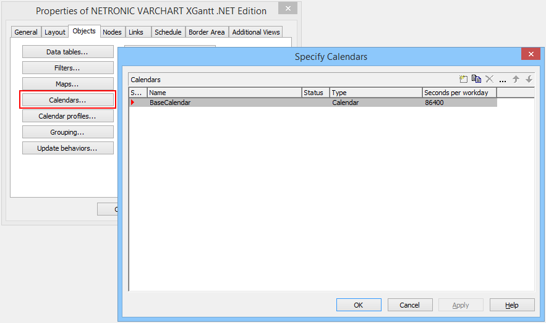Click the move down arrow icon

point(529,79)
